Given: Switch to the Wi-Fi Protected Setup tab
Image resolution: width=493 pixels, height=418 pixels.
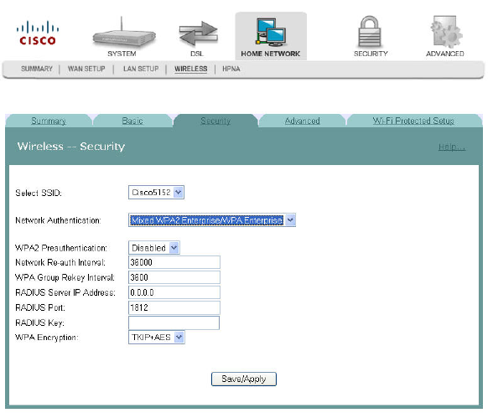Looking at the screenshot, I should (x=413, y=121).
